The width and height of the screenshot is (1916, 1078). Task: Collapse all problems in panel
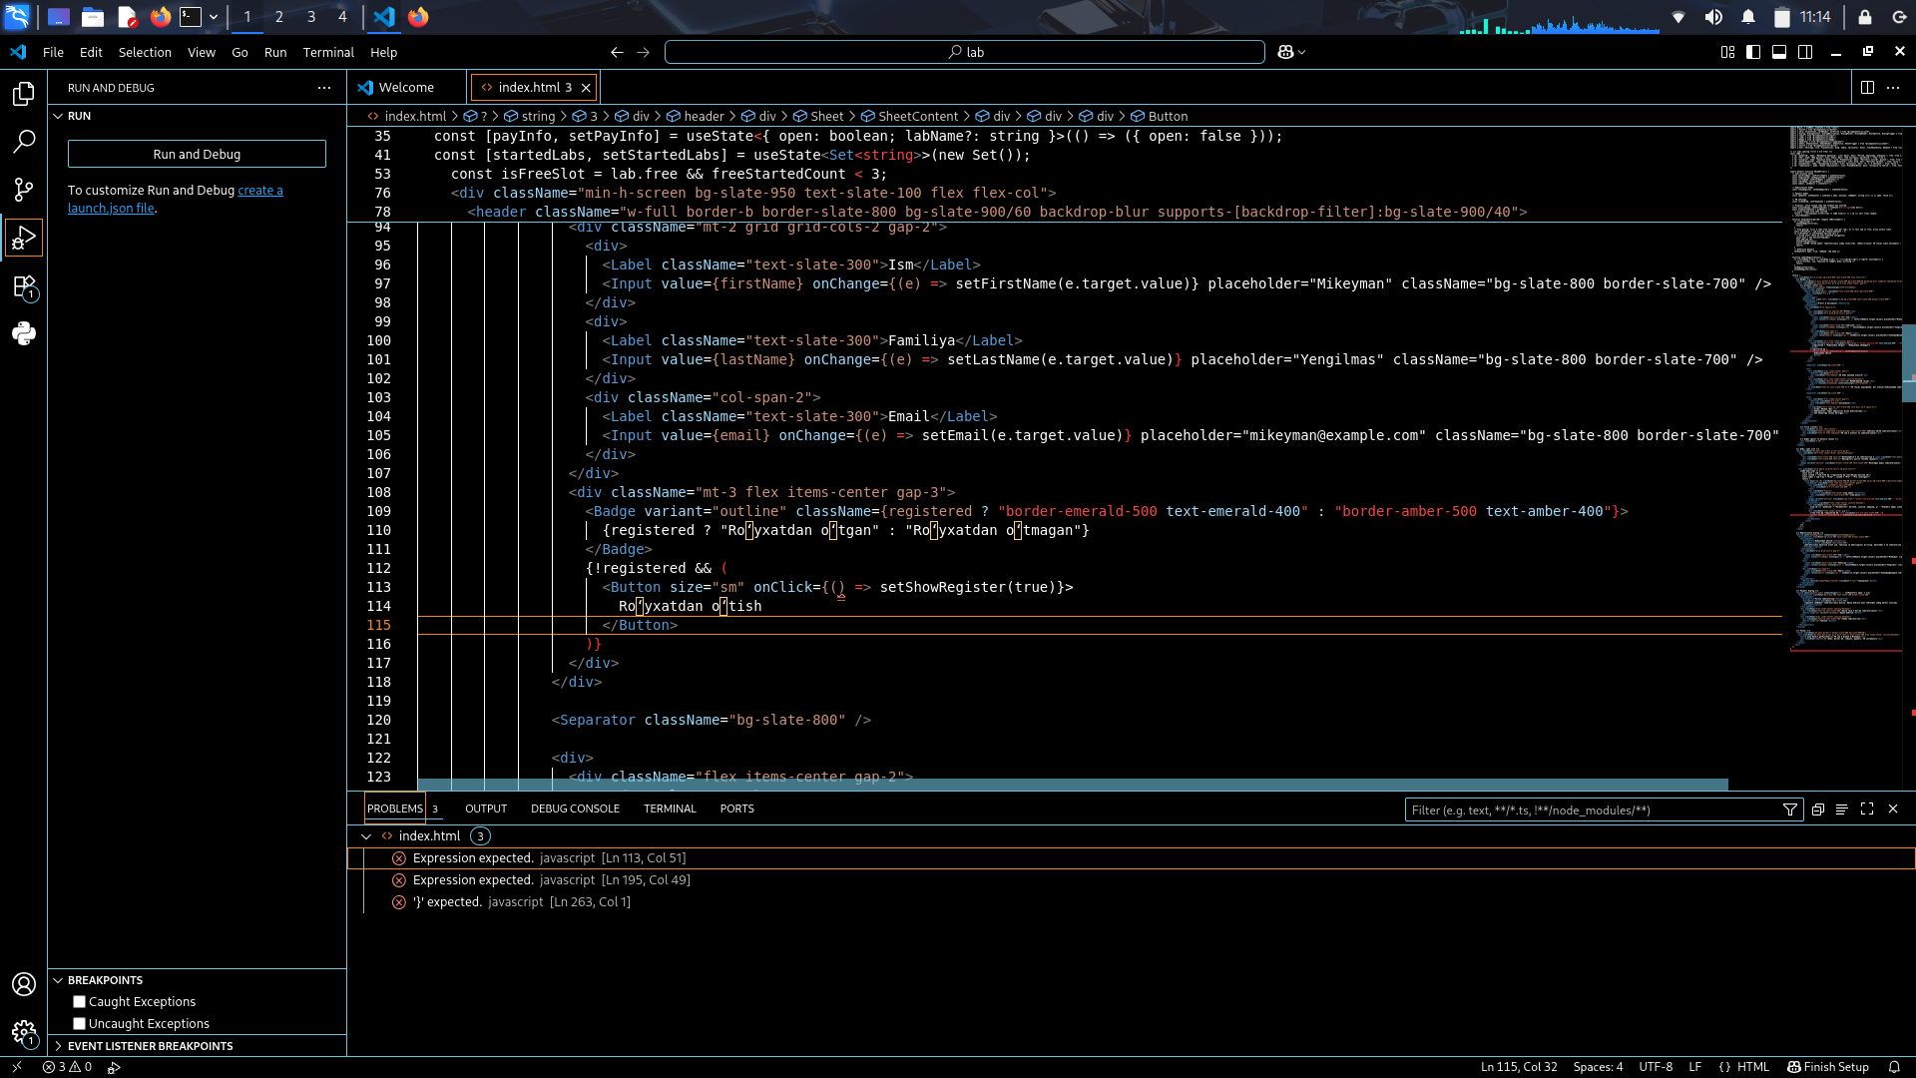pos(1817,809)
